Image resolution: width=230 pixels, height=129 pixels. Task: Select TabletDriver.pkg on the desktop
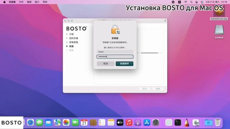click(219, 14)
